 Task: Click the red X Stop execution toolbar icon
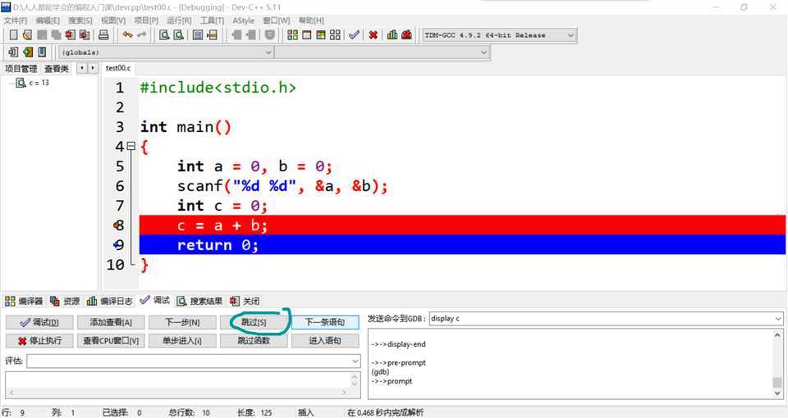[x=373, y=34]
